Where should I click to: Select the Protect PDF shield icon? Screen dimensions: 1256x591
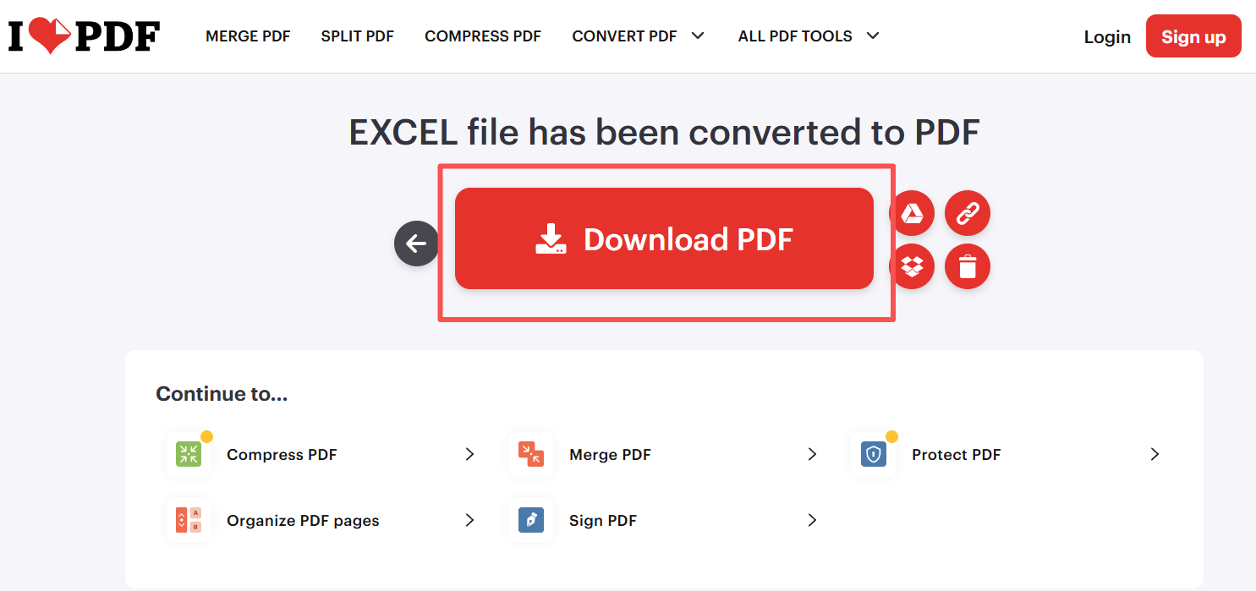(x=874, y=454)
